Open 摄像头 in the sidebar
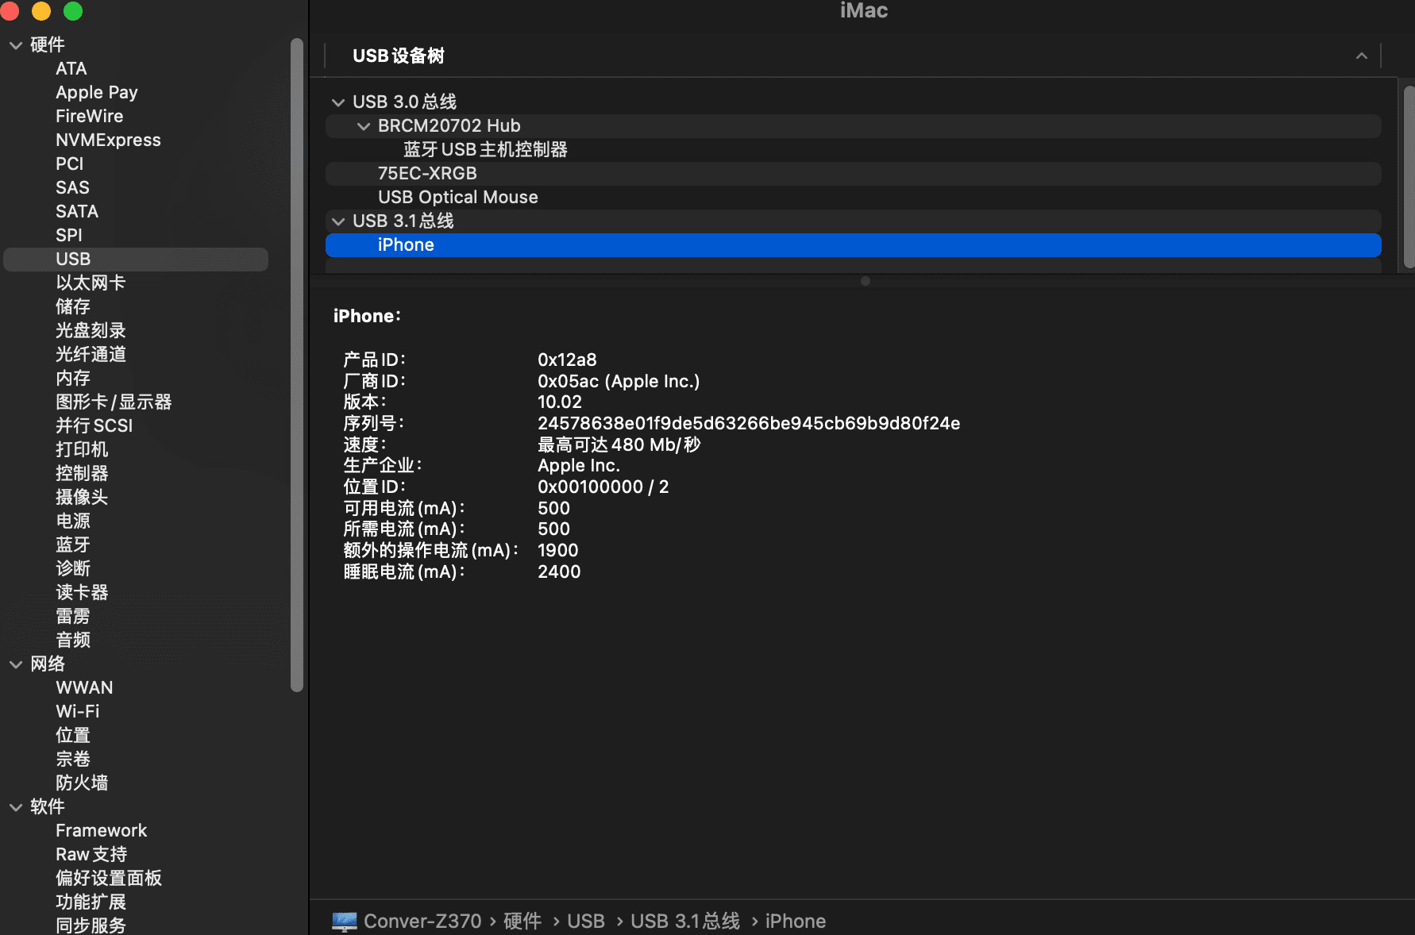The image size is (1415, 935). (x=82, y=498)
